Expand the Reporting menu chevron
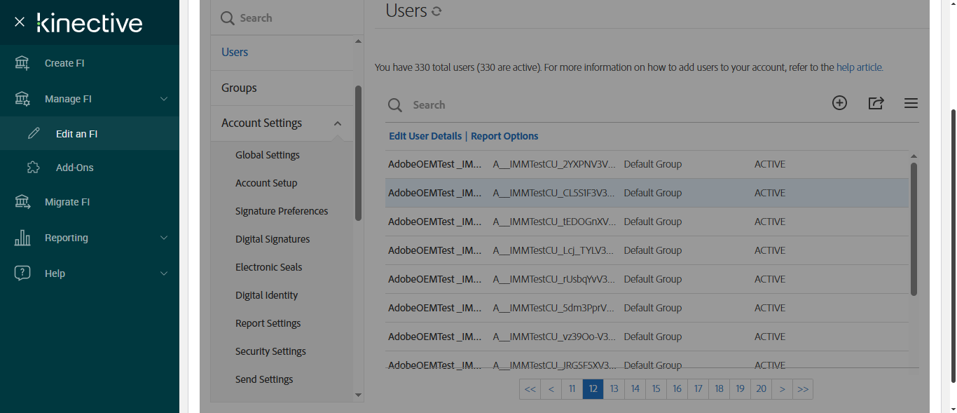The image size is (957, 413). [x=164, y=238]
